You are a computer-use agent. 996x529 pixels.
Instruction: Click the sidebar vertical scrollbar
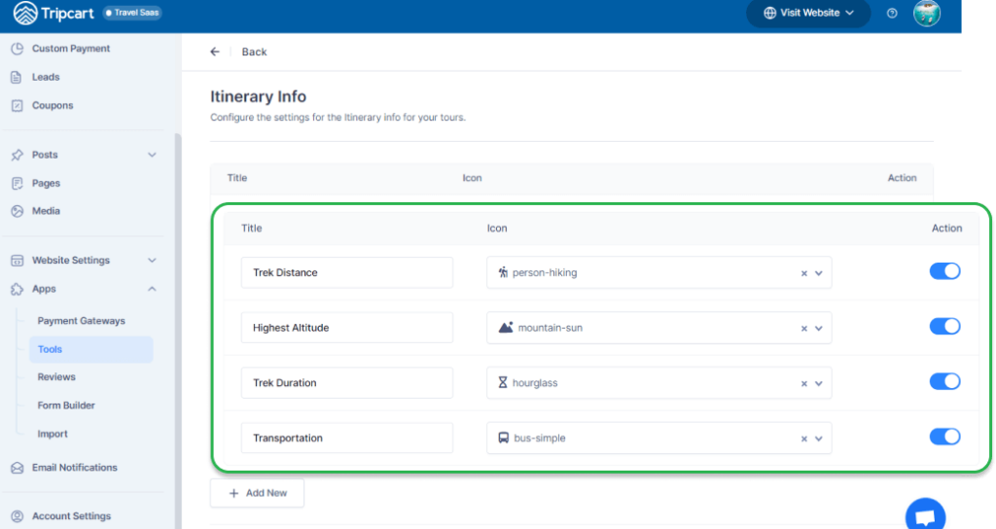[x=178, y=331]
